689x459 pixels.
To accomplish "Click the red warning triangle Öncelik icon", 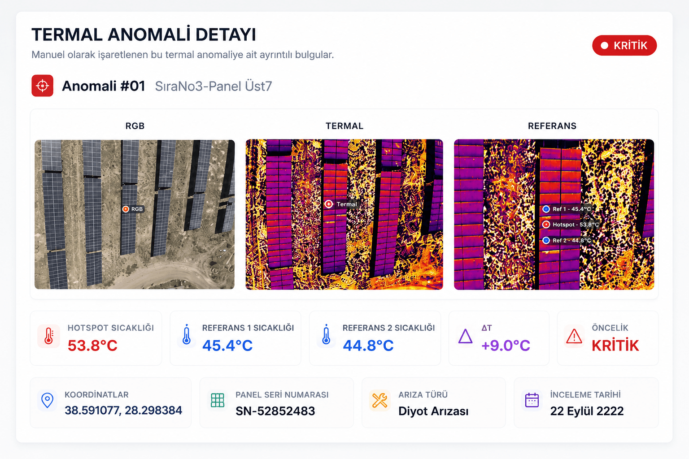I will tap(574, 336).
